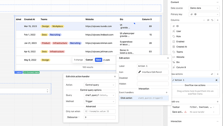Add a new row action
The image size is (223, 126).
click(x=218, y=74)
